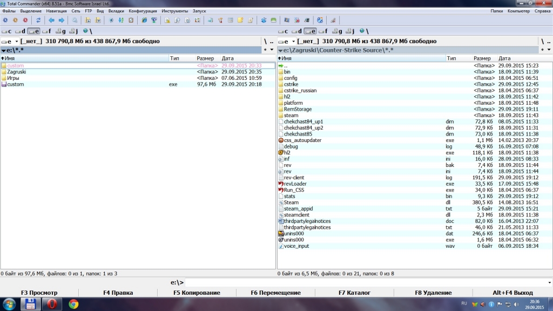The height and width of the screenshot is (311, 553).
Task: Click F7 Каталог button
Action: [x=354, y=293]
